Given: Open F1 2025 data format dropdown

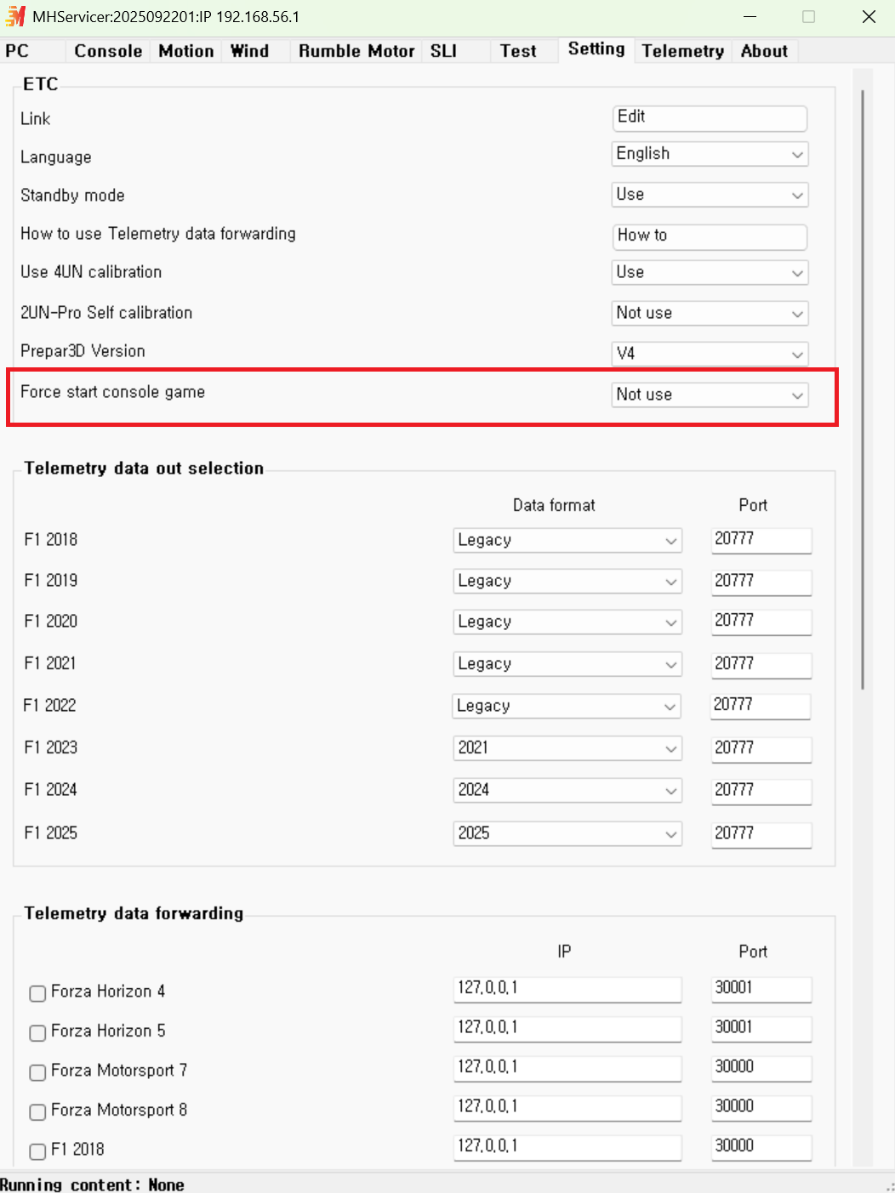Looking at the screenshot, I should [567, 833].
